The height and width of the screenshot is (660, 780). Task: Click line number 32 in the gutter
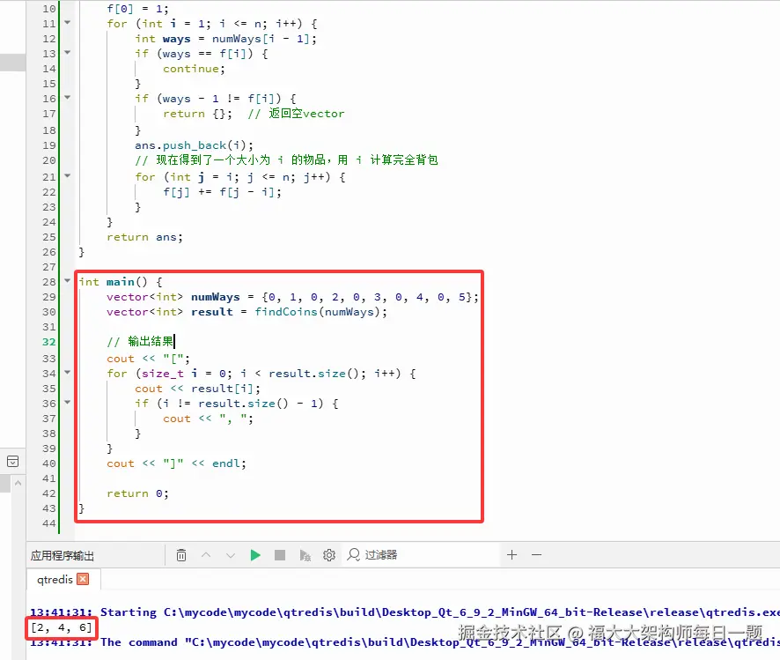[x=48, y=342]
